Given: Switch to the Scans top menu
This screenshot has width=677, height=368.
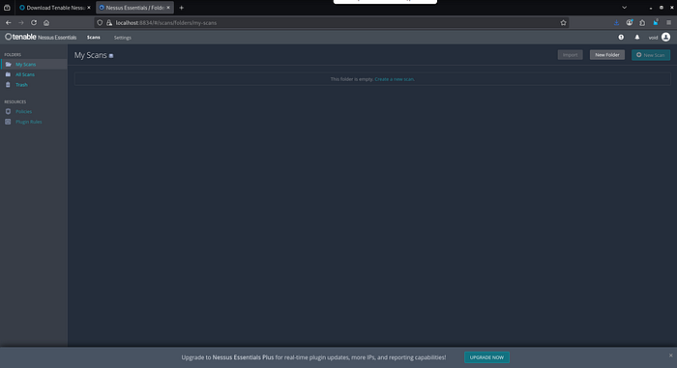Looking at the screenshot, I should click(x=93, y=38).
